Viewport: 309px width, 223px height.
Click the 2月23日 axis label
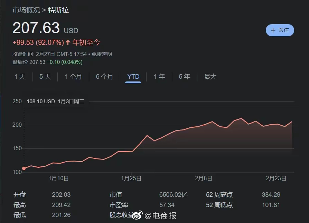pyautogui.click(x=276, y=178)
